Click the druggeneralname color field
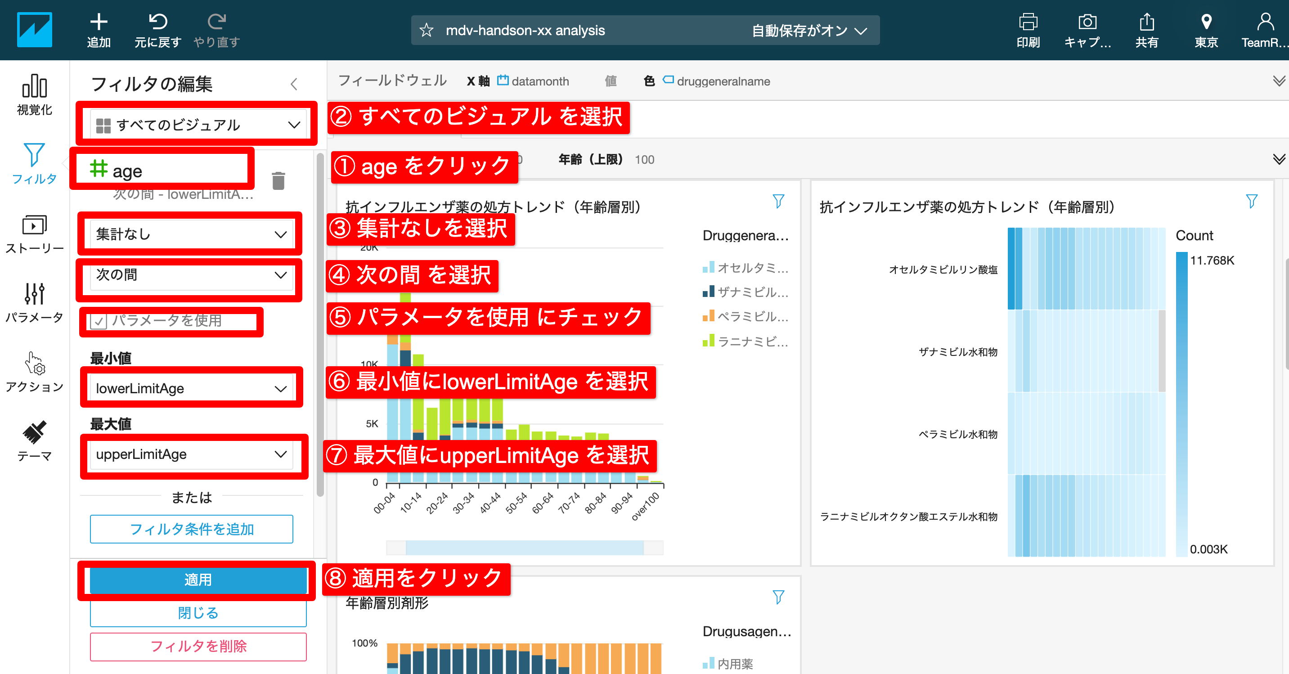Screen dimensions: 1289x674 tap(716, 81)
